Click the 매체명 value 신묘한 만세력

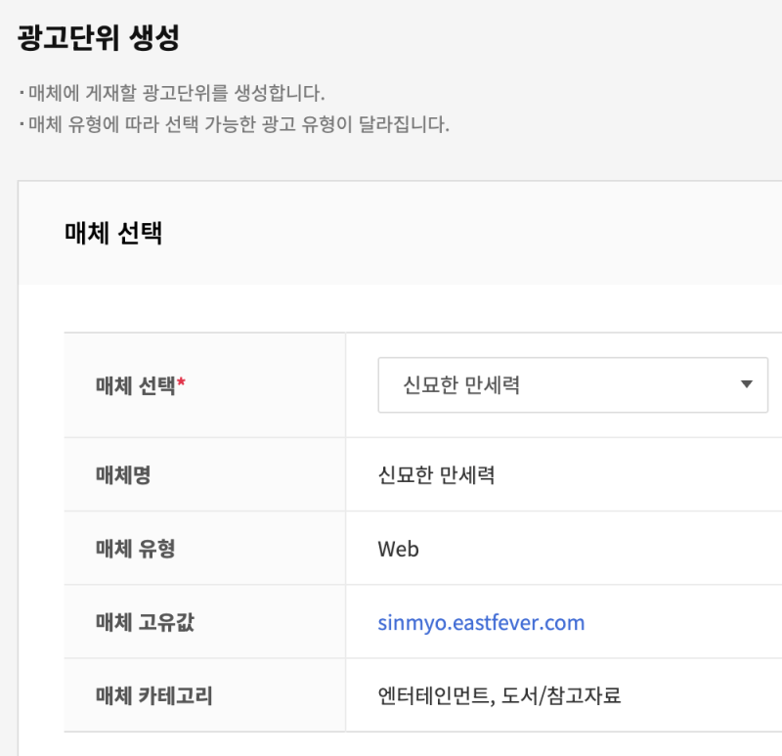[x=436, y=475]
